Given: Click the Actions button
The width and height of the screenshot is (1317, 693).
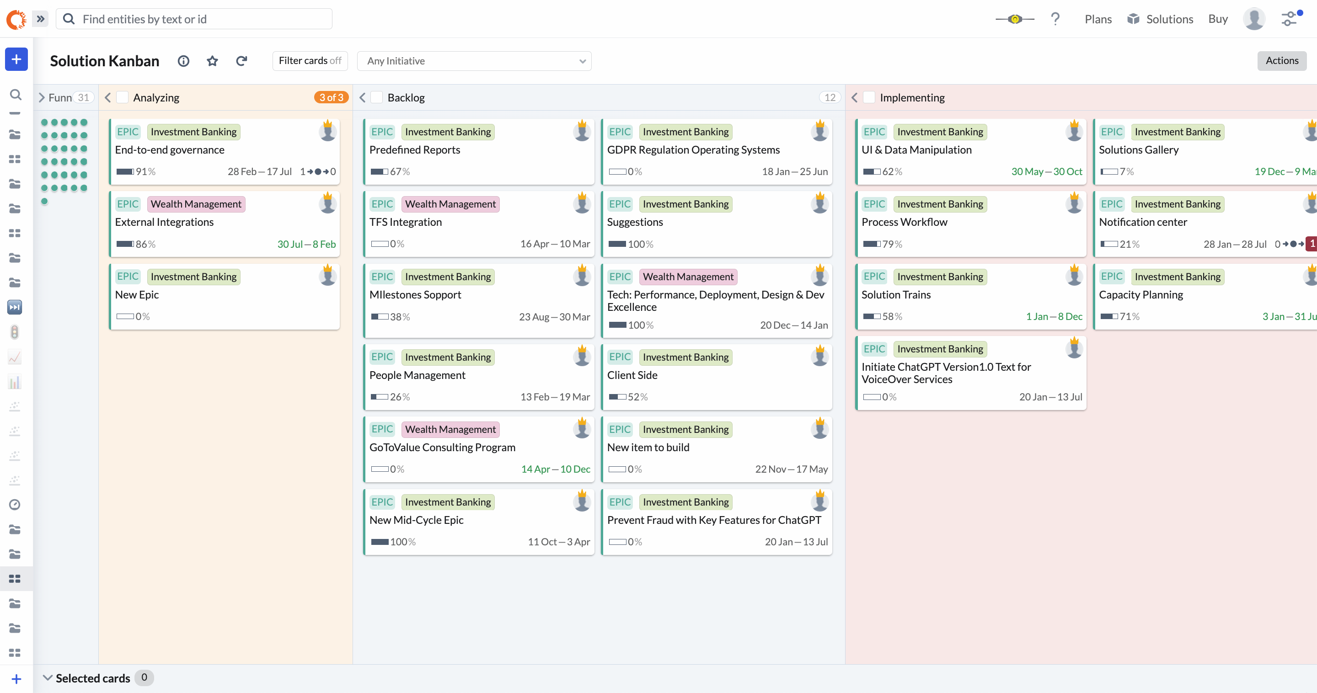Looking at the screenshot, I should (x=1282, y=61).
